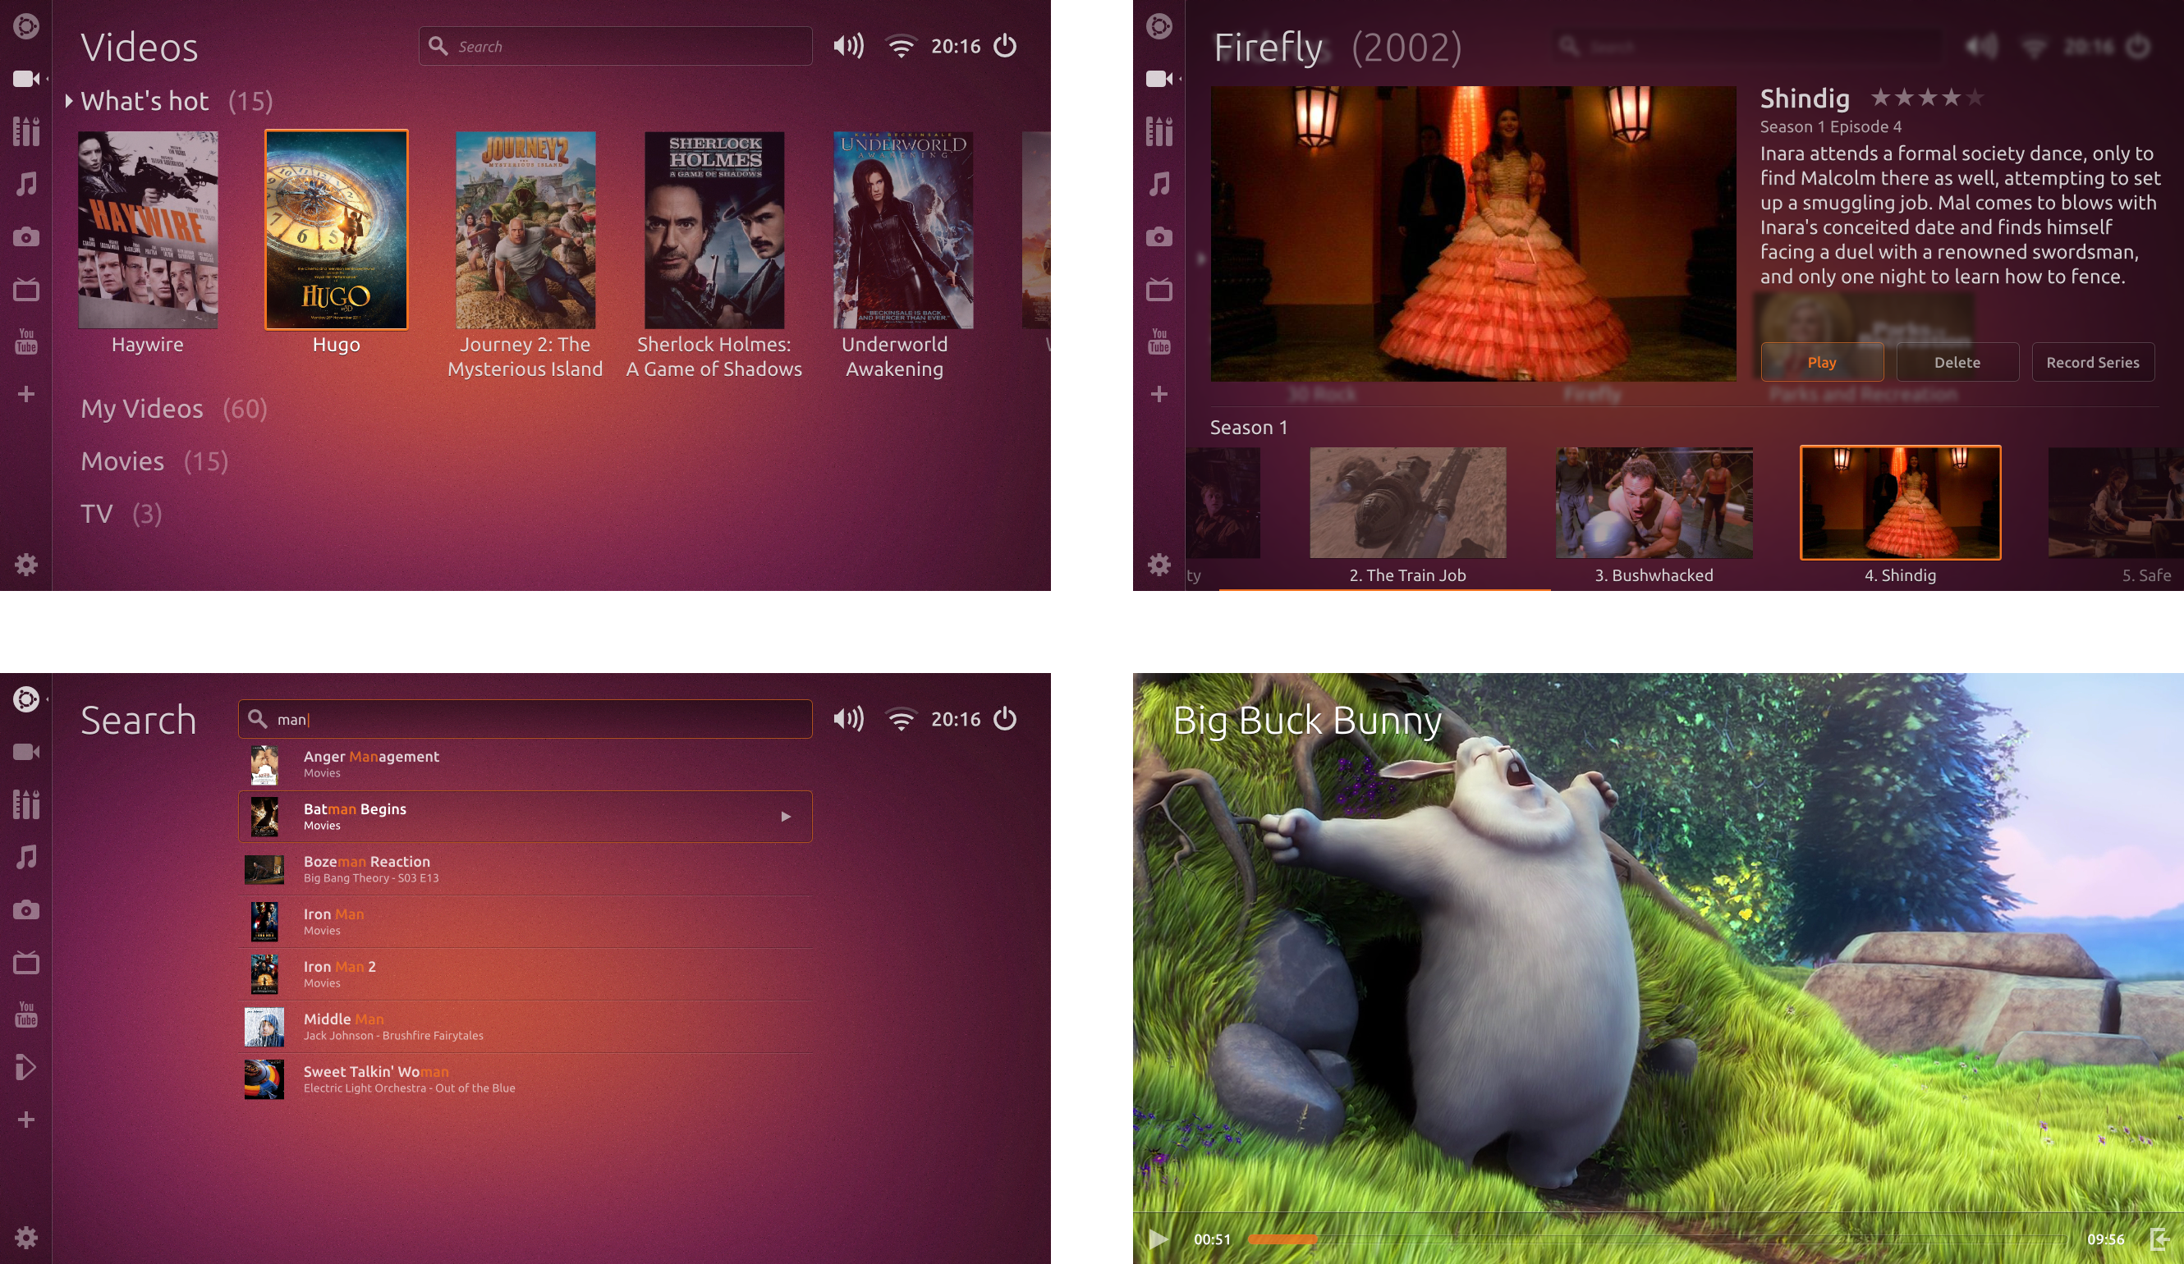Seek on Big Buck Bunny progress bar

1657,1239
